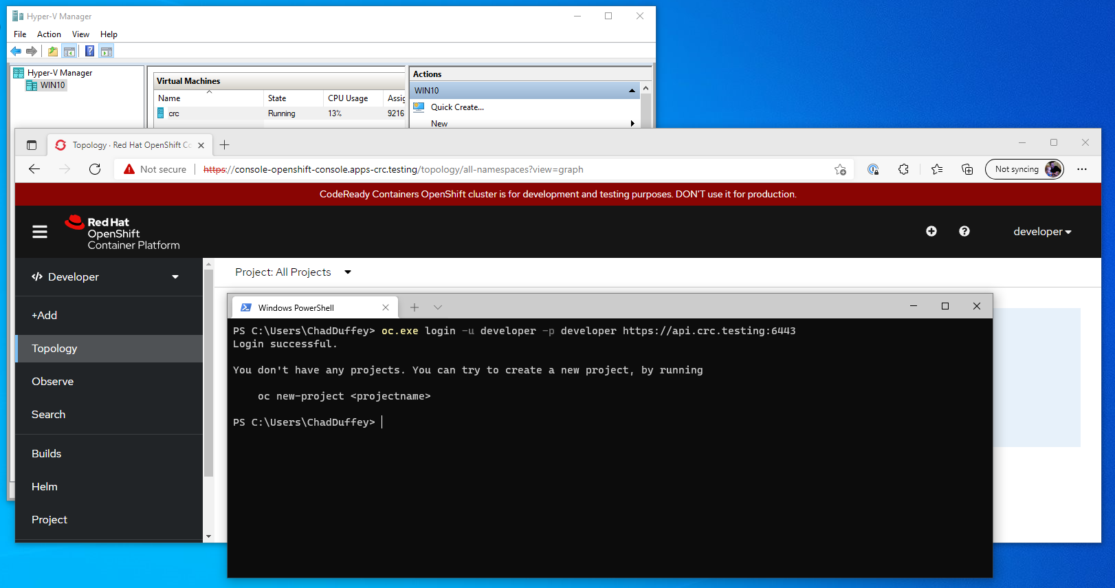Screen dimensions: 1115x588
Task: Click the OpenShift sidebar vertical scrollbar
Action: point(208,372)
